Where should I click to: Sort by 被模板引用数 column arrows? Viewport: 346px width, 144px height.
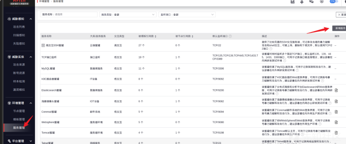click(156, 36)
